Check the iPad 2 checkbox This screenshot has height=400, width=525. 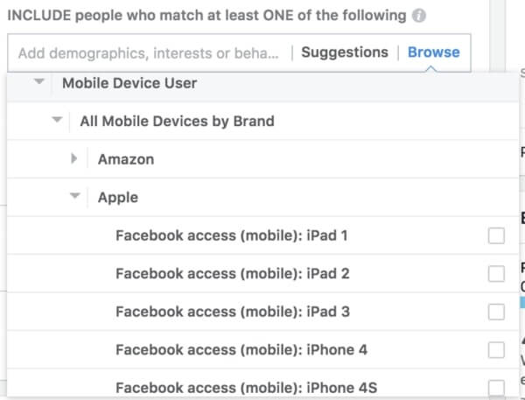[x=496, y=274]
